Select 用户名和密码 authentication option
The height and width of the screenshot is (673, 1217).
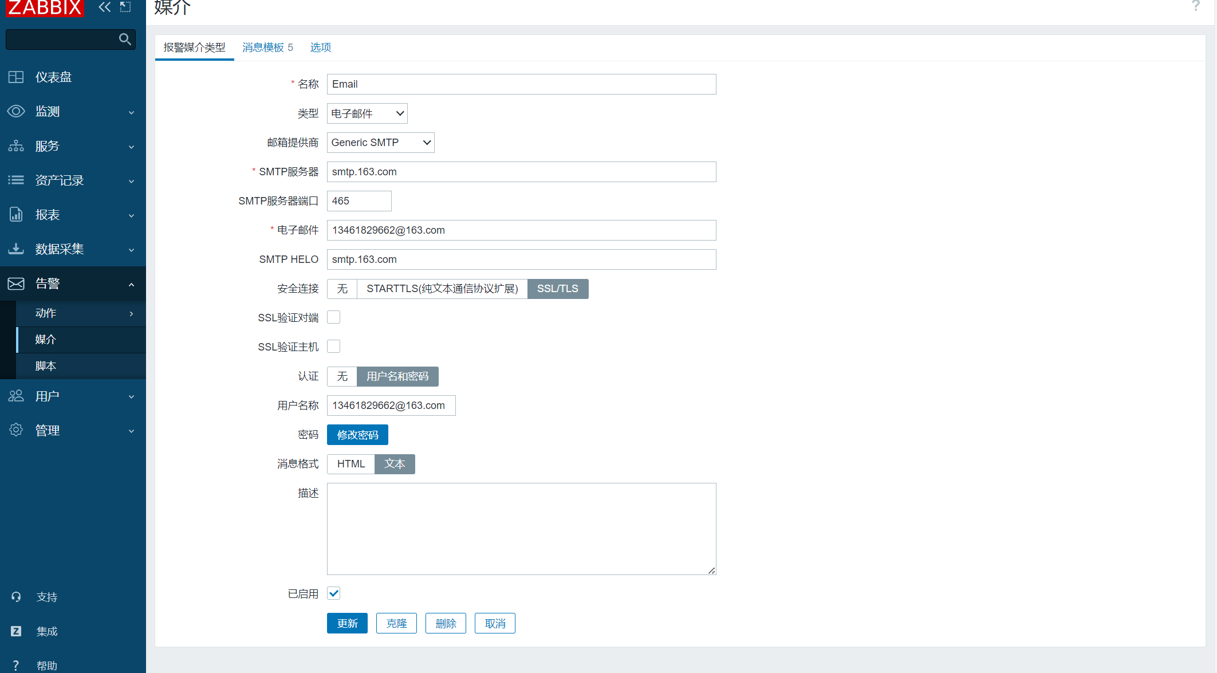pos(397,376)
